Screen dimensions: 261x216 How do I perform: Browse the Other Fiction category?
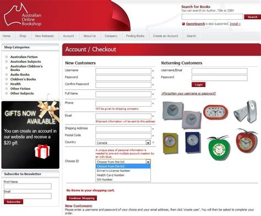[20, 89]
